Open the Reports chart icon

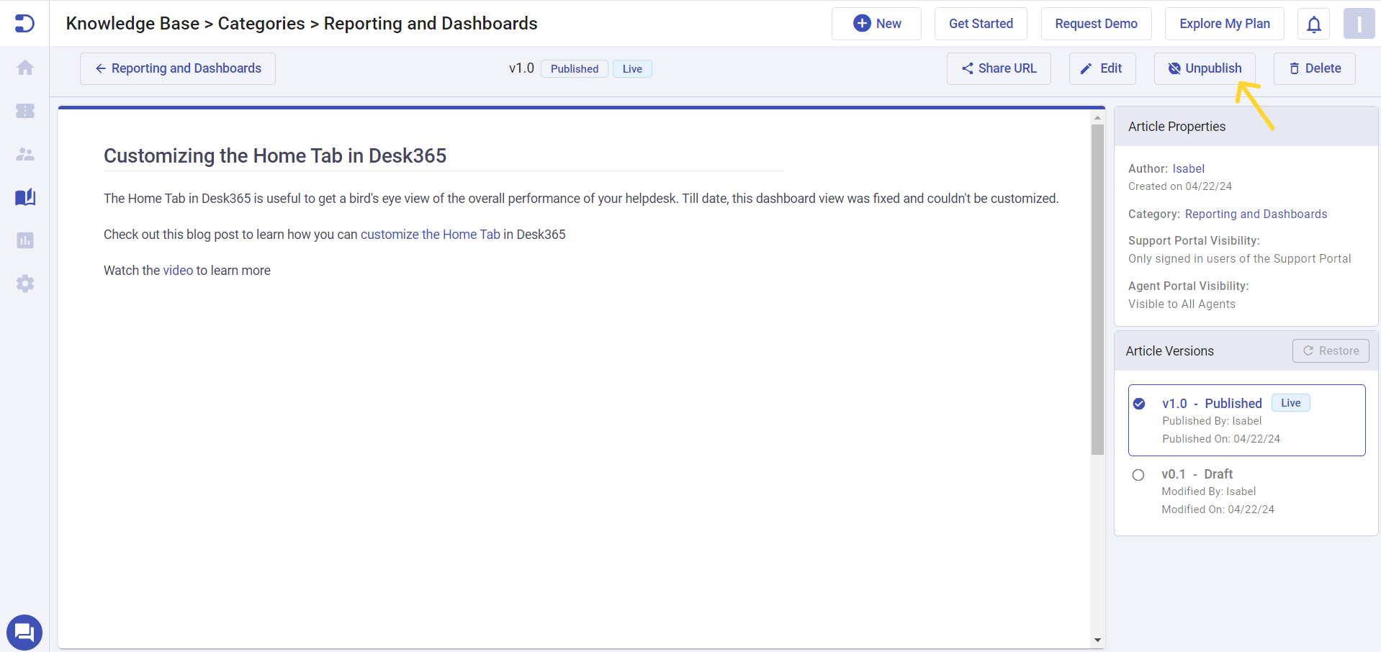(x=25, y=240)
